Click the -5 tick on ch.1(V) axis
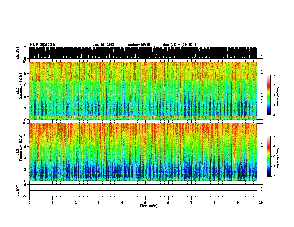This screenshot has width=294, height=227. point(24,59)
